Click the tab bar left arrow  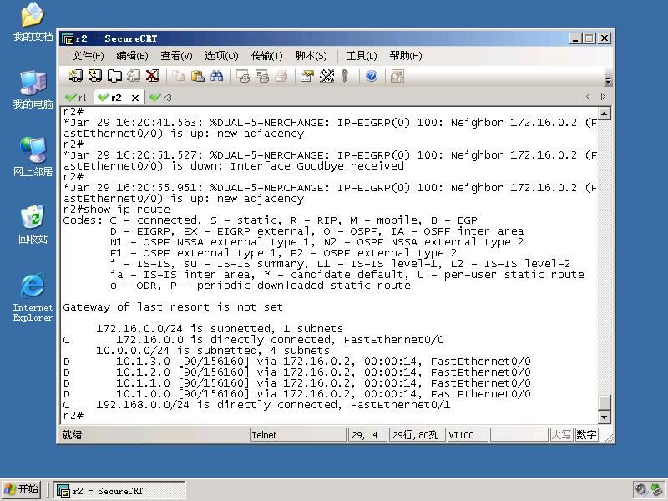(589, 97)
